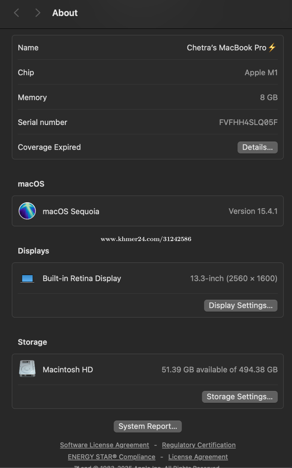Screen dimensions: 292x468
Task: Click the Storage section heading
Action: (32, 342)
